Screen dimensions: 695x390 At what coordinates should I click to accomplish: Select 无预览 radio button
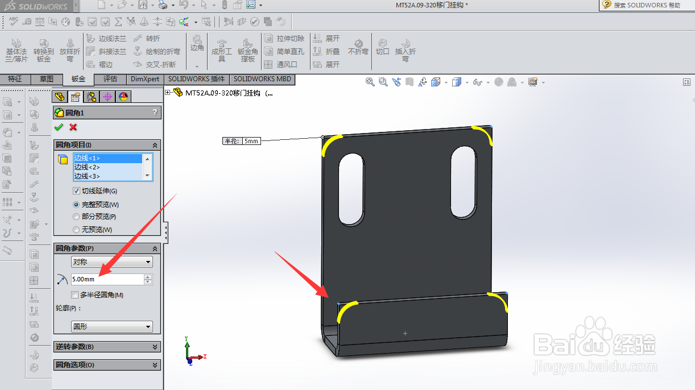click(76, 230)
